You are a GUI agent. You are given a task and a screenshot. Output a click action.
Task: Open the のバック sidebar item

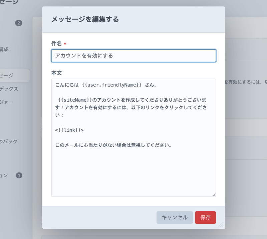[x=9, y=141]
